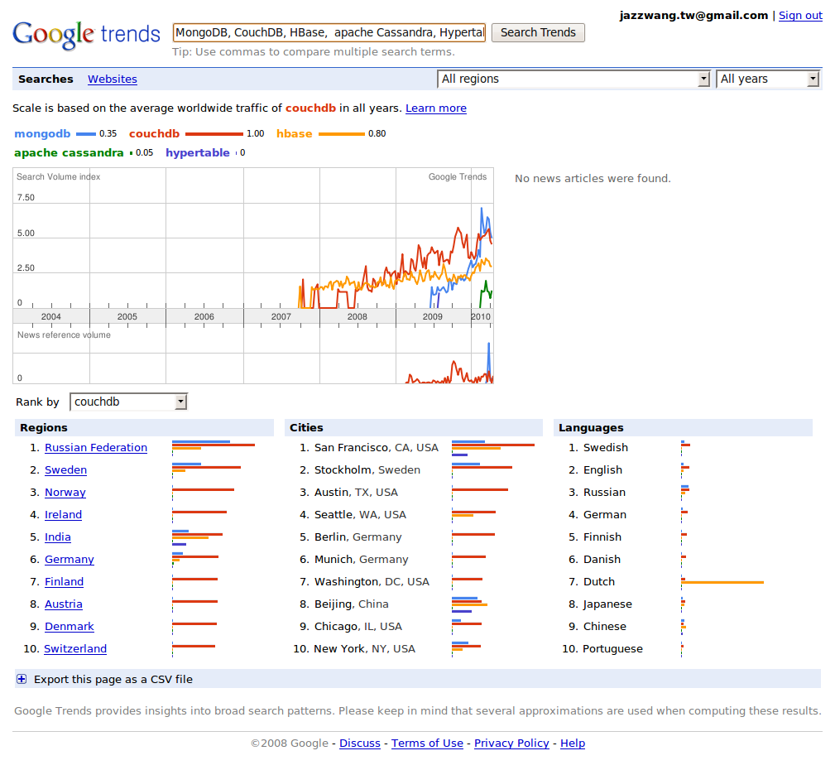Click the jazzwang.tw@gmail.com account email

pyautogui.click(x=693, y=16)
